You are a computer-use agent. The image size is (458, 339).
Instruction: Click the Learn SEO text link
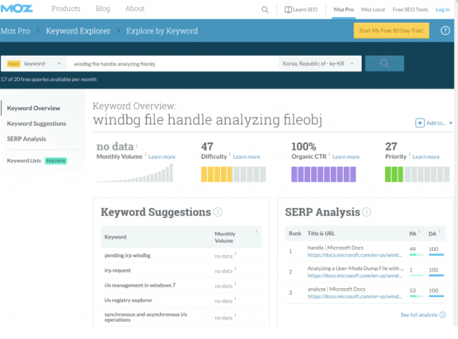305,10
